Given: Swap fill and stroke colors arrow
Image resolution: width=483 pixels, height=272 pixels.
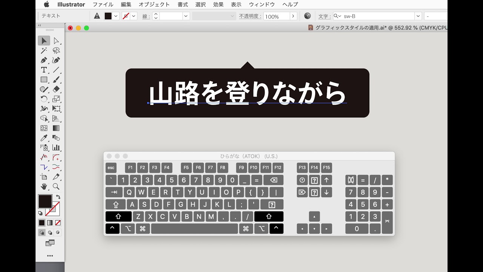Looking at the screenshot, I should (x=58, y=197).
